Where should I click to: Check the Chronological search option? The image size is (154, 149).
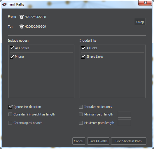point(10,123)
